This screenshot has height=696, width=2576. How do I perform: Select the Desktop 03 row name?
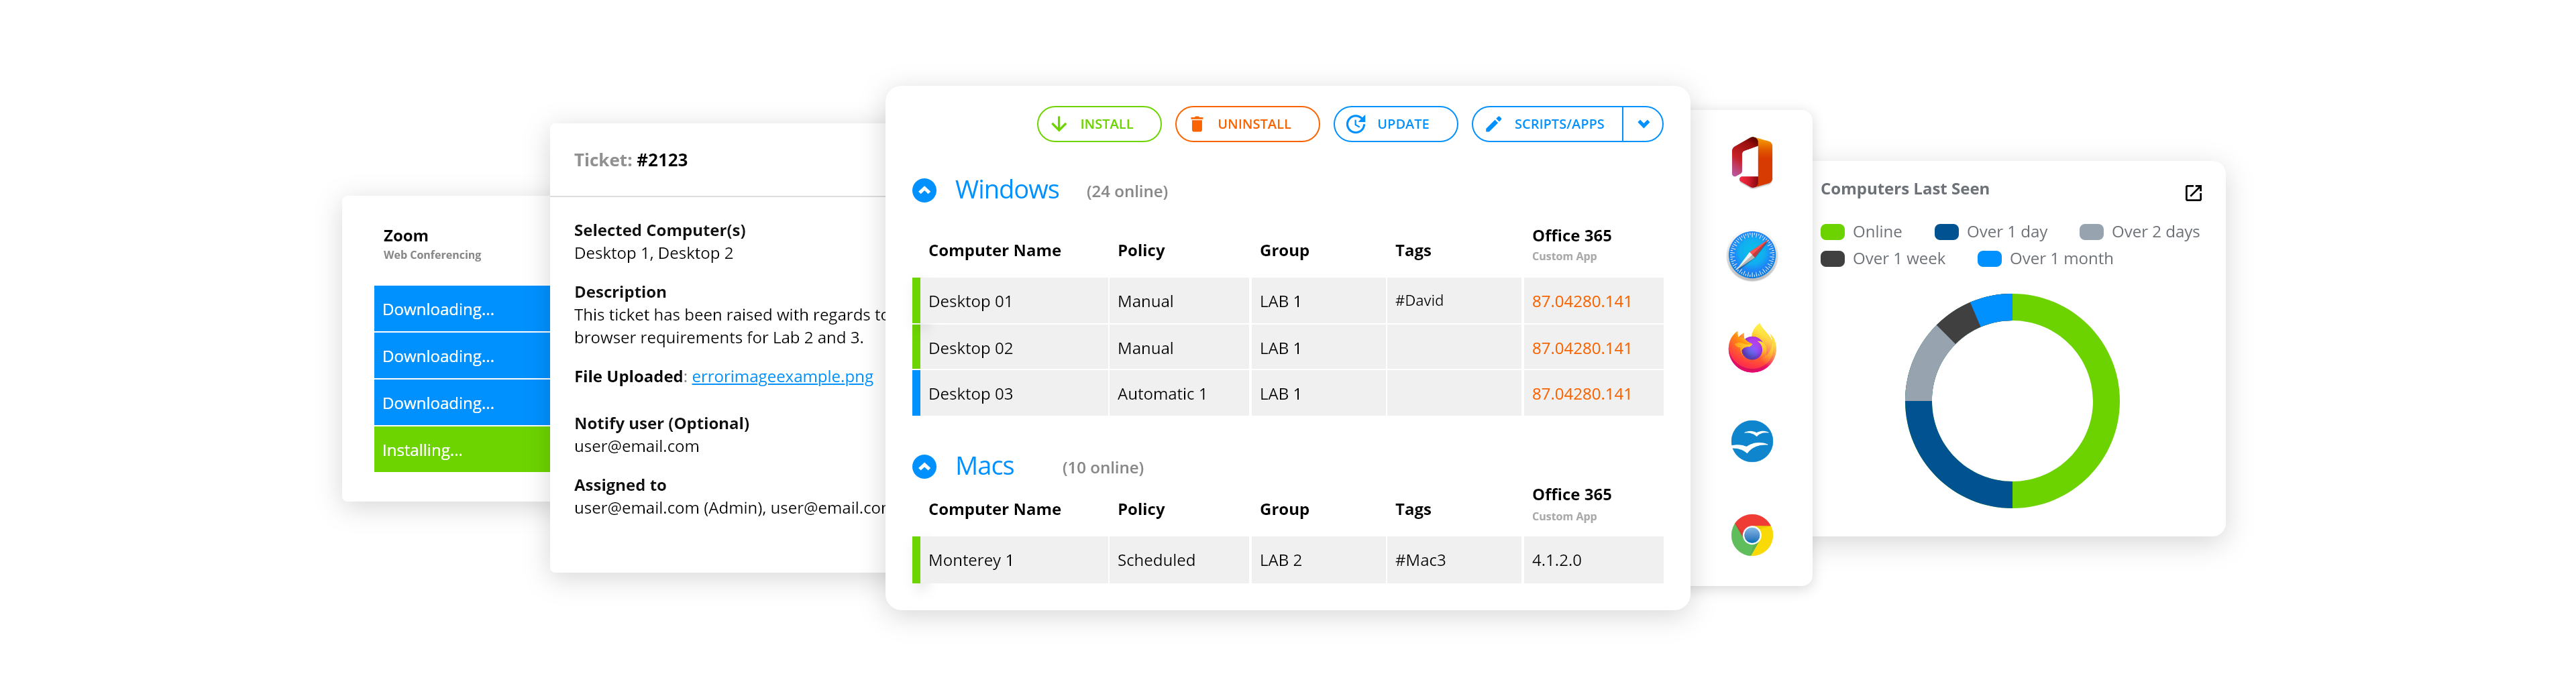point(970,394)
